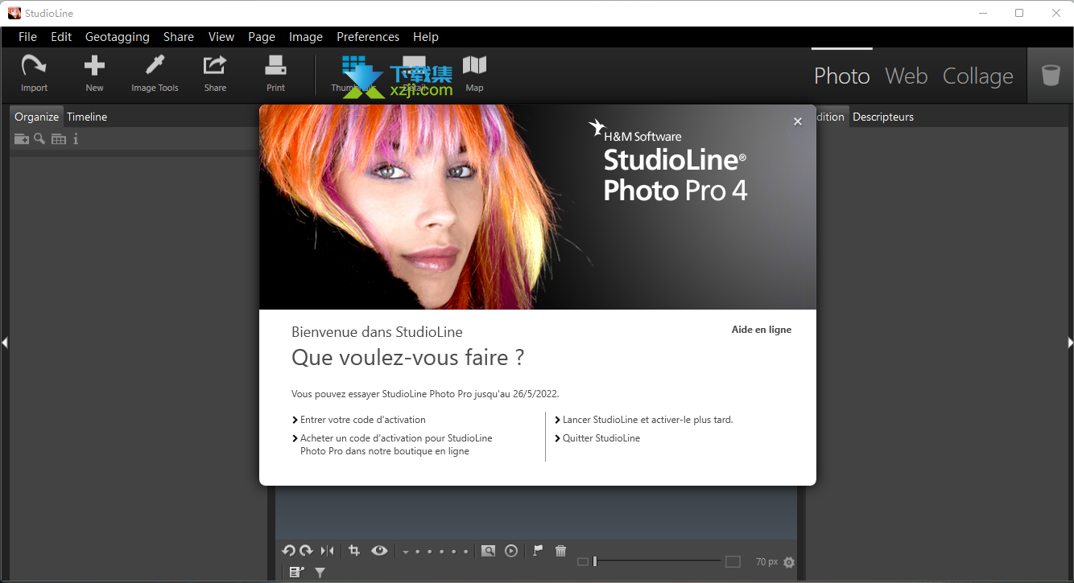
Task: Switch to the Organize tab
Action: pos(36,117)
